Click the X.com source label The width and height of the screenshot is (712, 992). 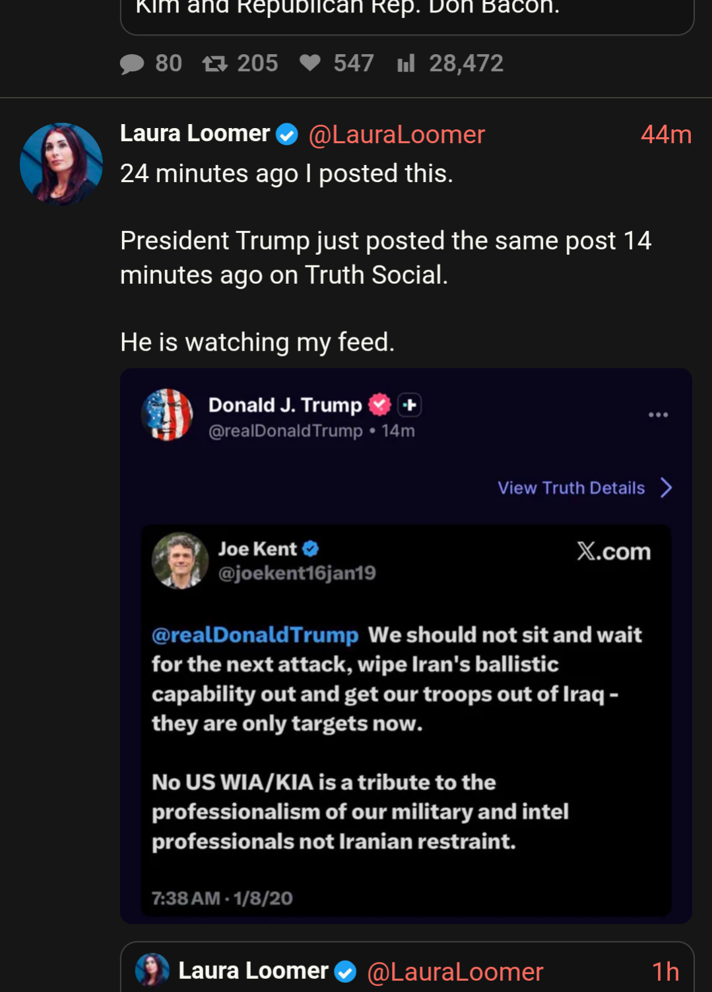pyautogui.click(x=613, y=551)
